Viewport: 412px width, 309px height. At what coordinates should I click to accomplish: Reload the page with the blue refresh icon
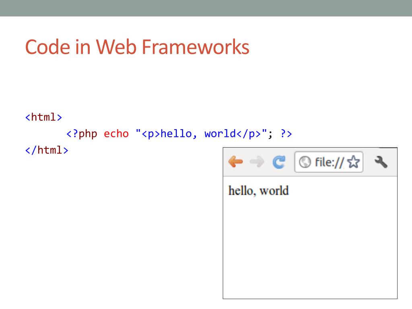(x=279, y=162)
